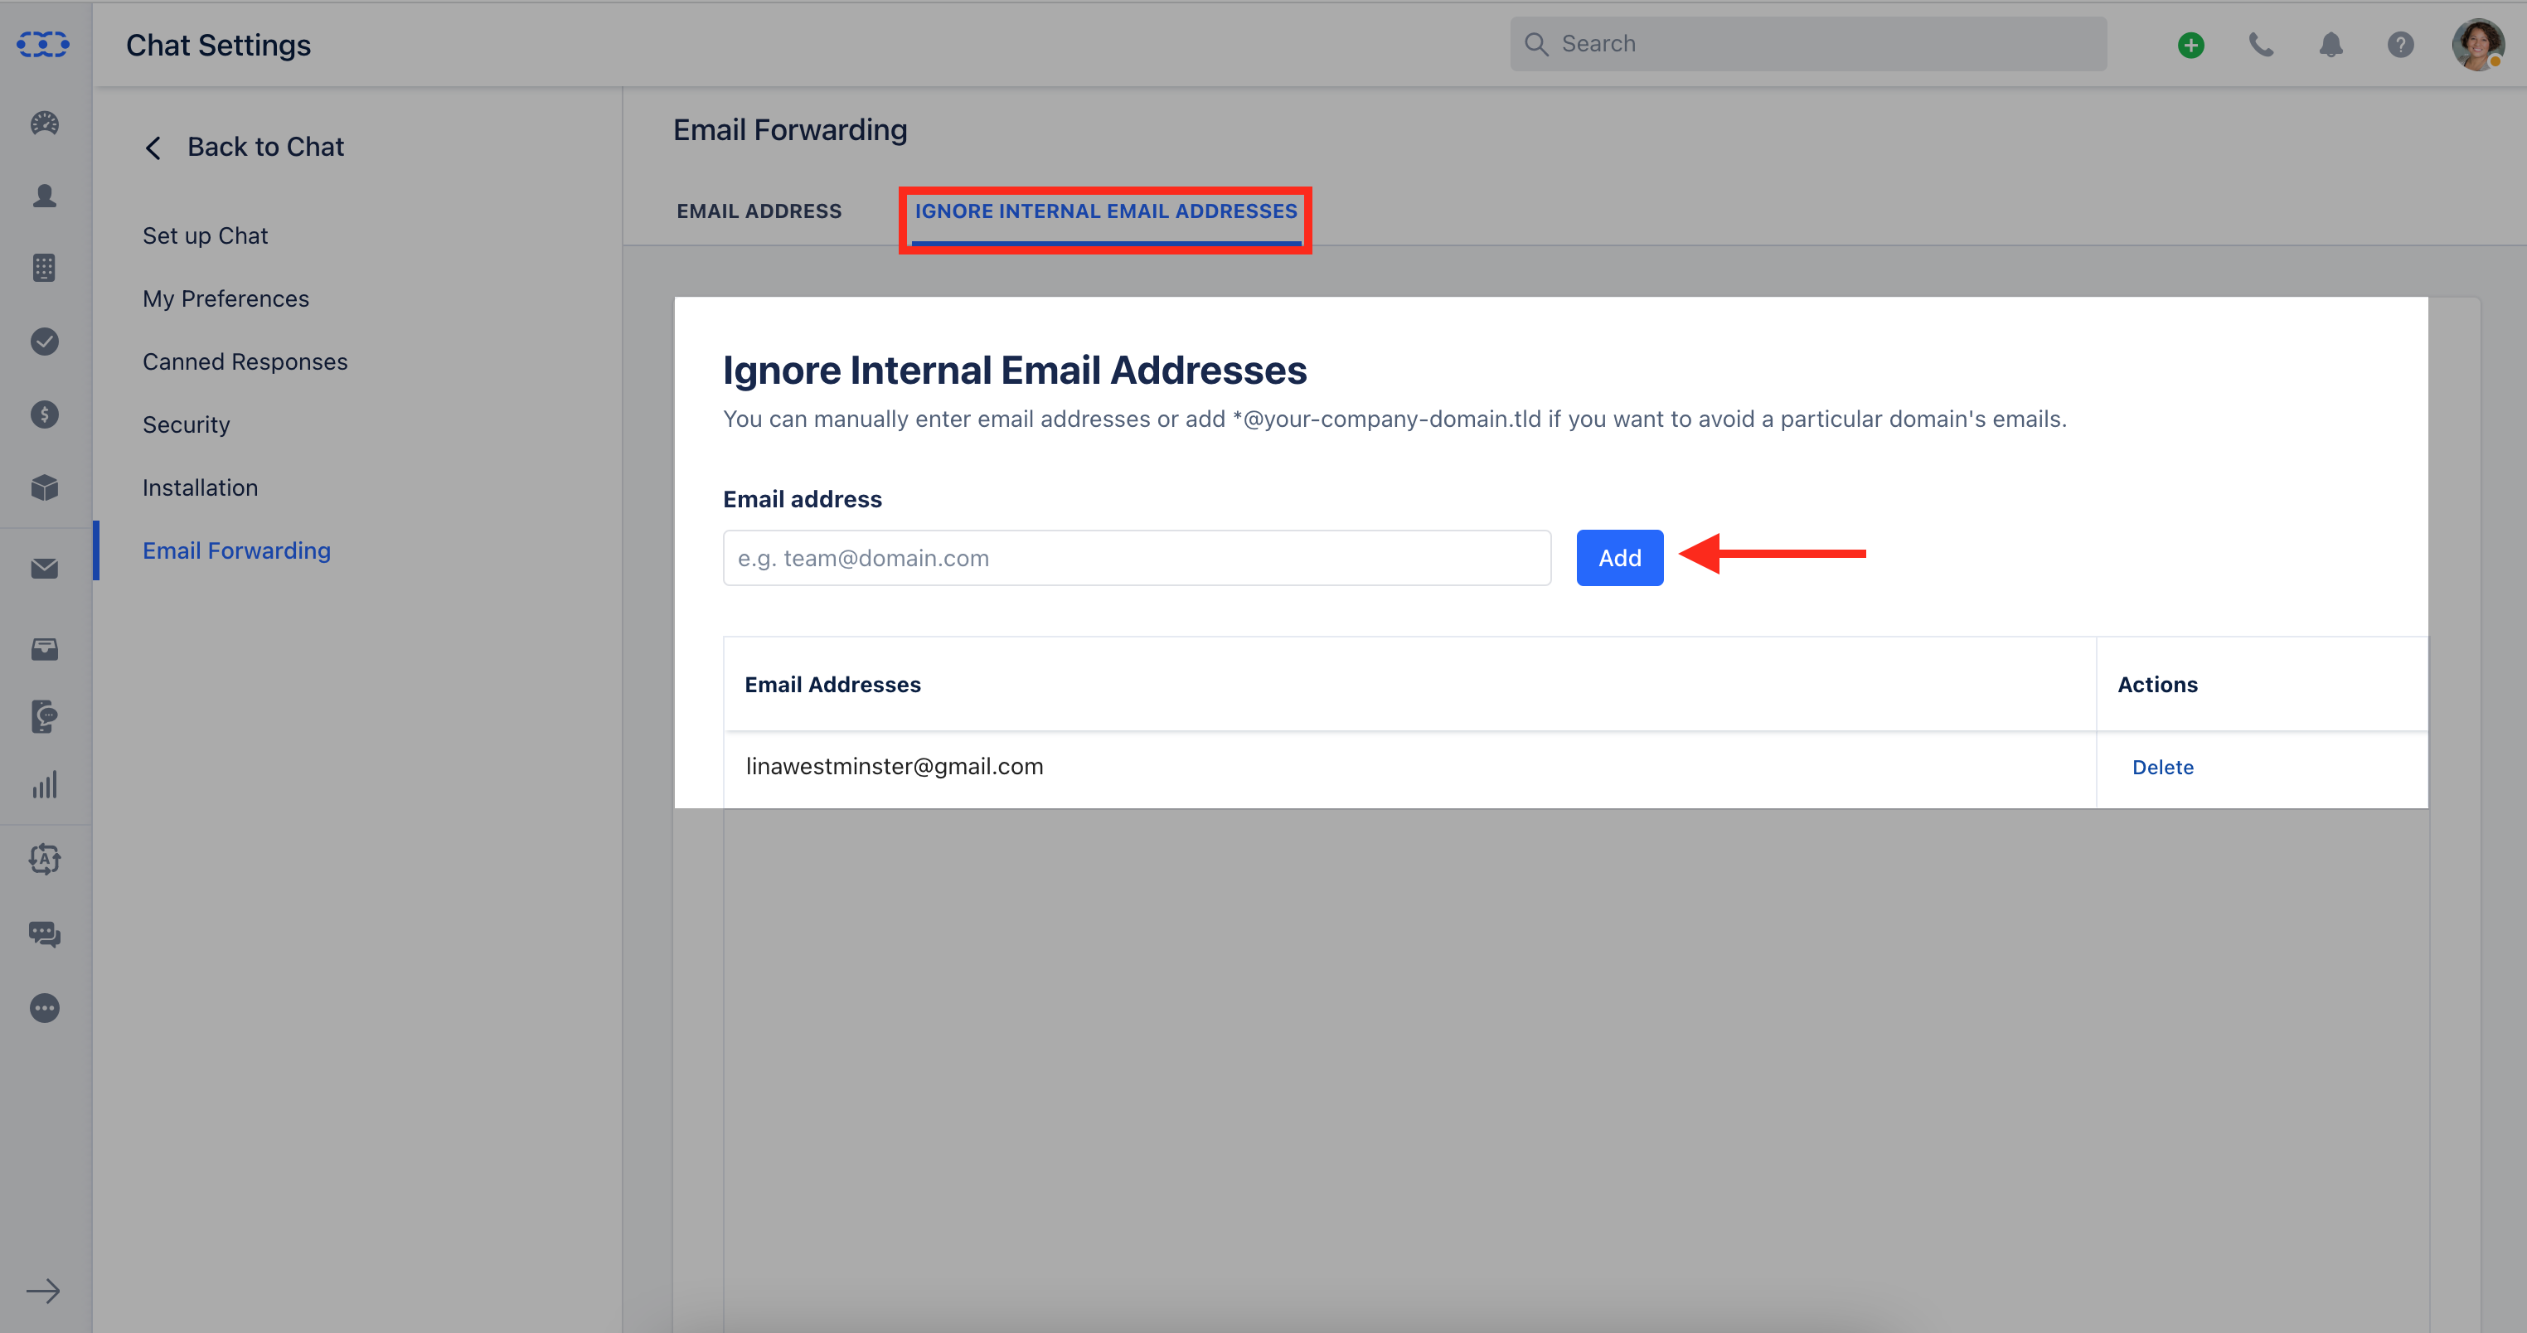The image size is (2527, 1333).
Task: Switch to the EMAIL ADDRESS tab
Action: [759, 211]
